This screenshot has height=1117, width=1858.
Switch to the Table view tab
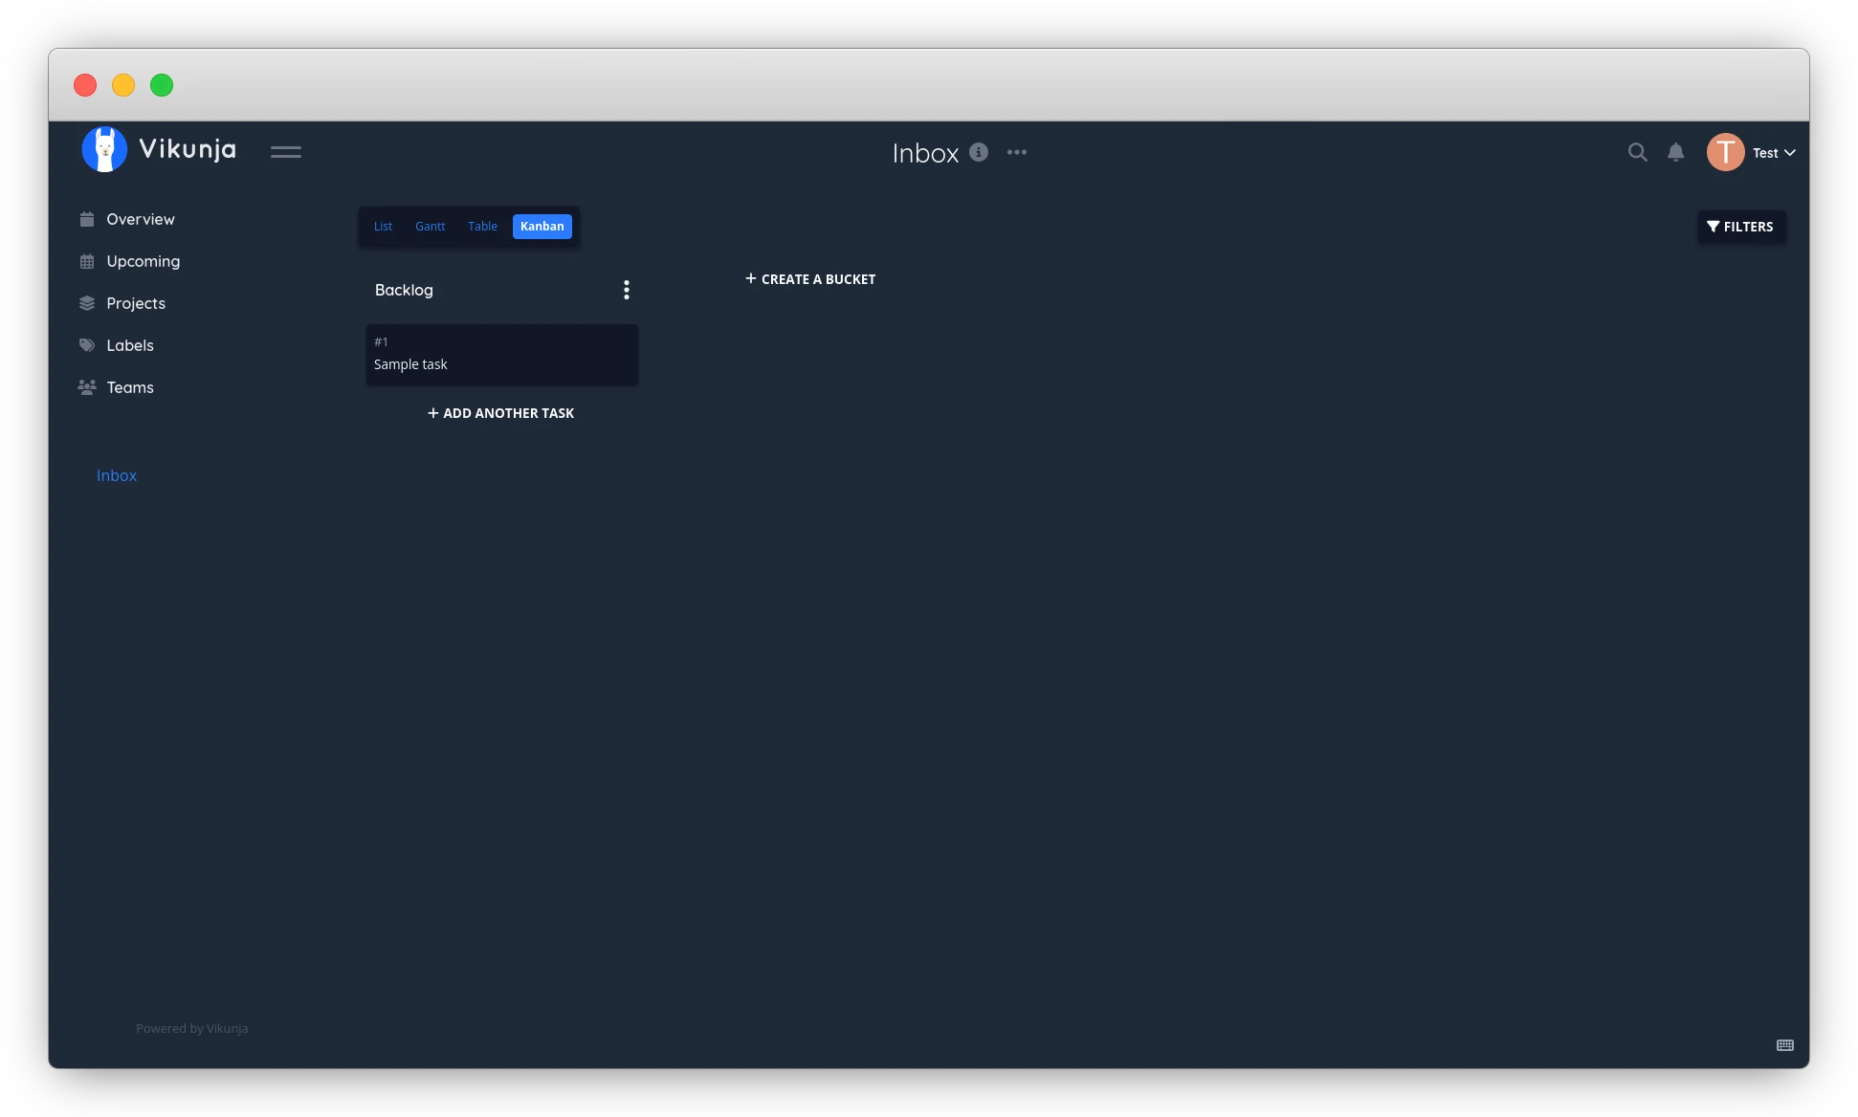point(482,227)
